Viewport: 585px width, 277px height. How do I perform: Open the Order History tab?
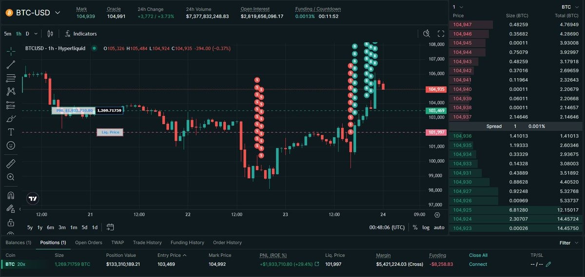pos(227,242)
